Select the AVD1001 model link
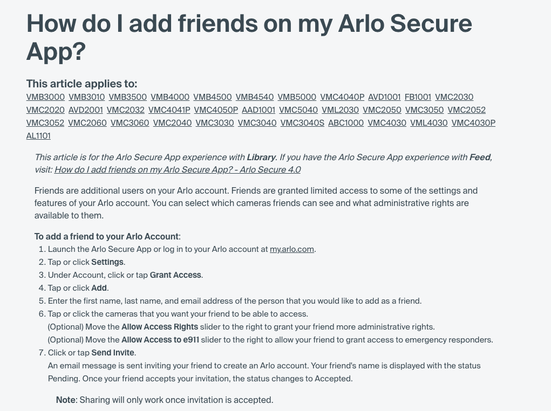The height and width of the screenshot is (411, 551). tap(384, 97)
